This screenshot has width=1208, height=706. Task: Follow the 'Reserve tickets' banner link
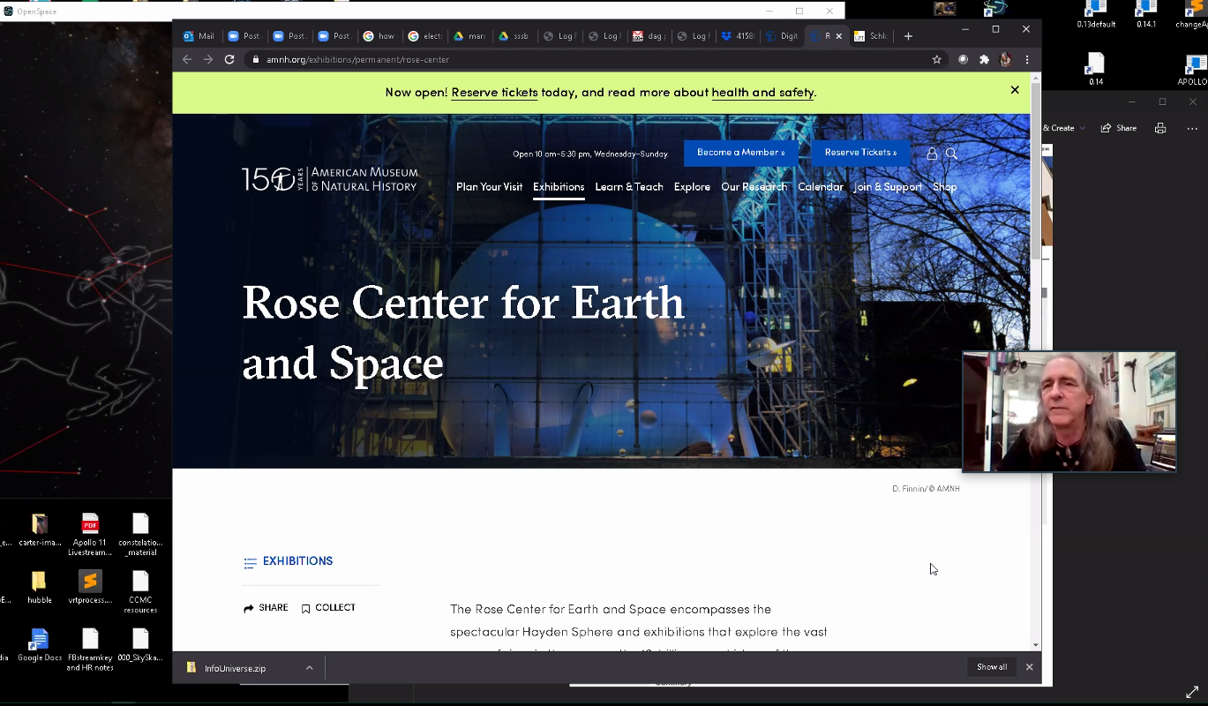click(494, 93)
